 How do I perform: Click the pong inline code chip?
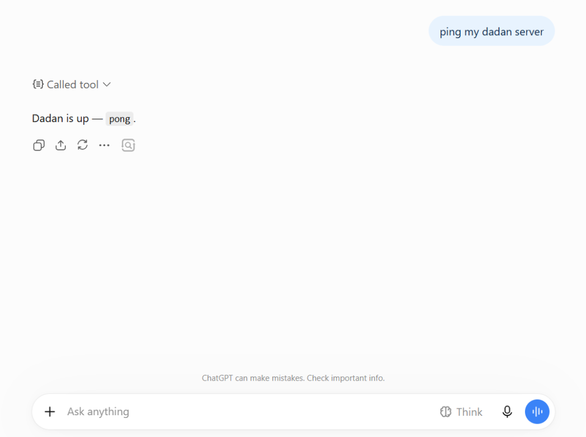point(120,119)
